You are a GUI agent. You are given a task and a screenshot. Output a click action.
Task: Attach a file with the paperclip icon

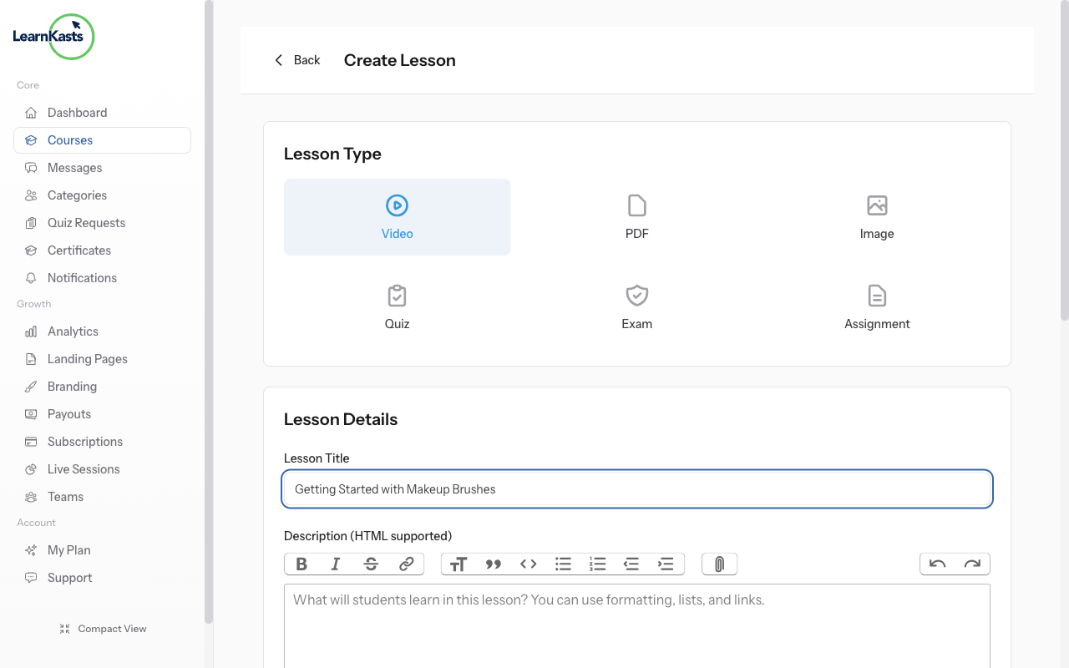pos(719,564)
